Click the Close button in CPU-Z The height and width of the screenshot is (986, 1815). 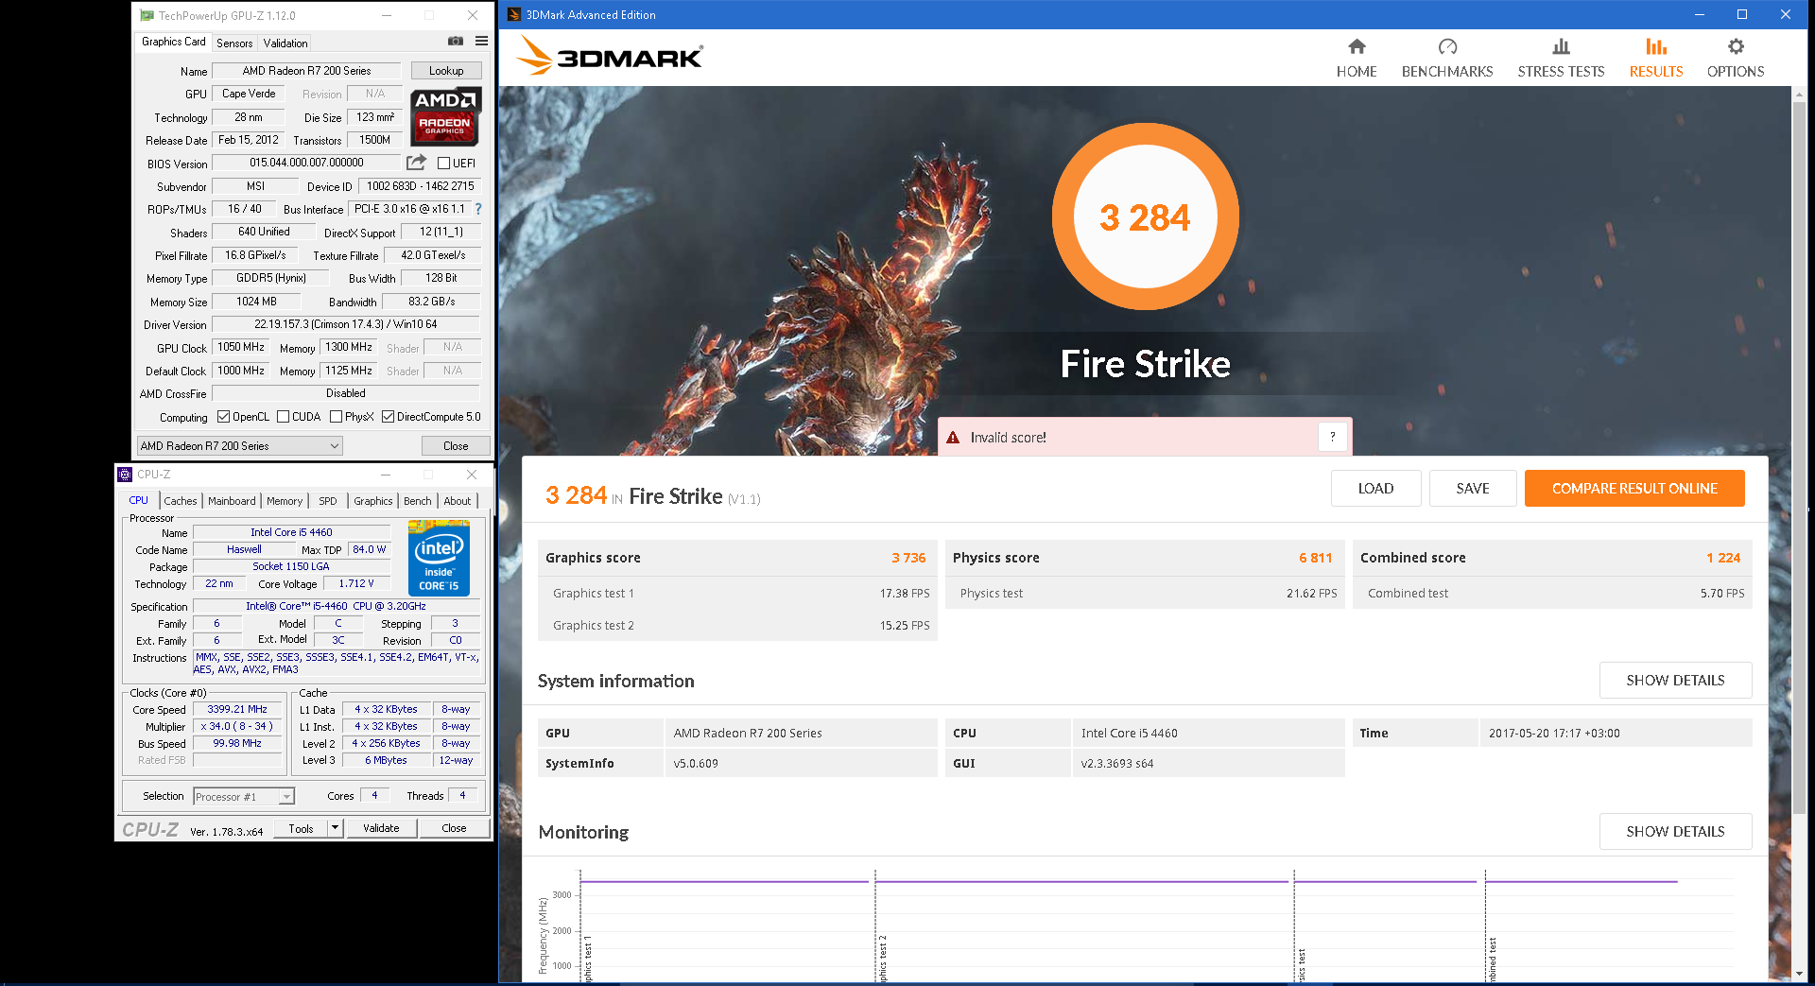point(454,828)
